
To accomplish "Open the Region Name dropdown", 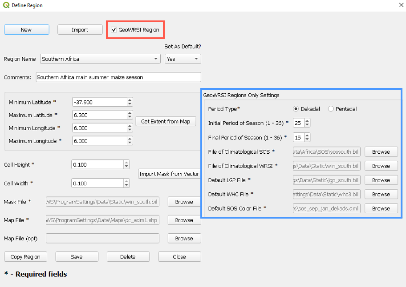I will pyautogui.click(x=156, y=59).
